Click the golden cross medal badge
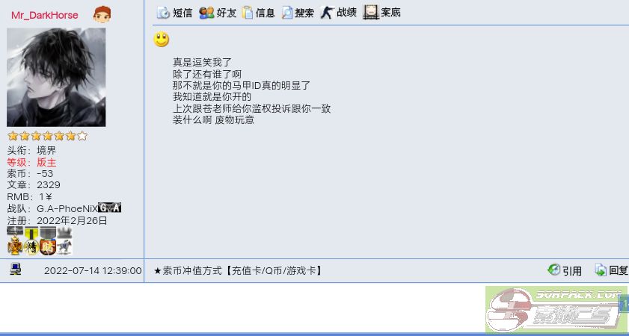 (x=15, y=241)
